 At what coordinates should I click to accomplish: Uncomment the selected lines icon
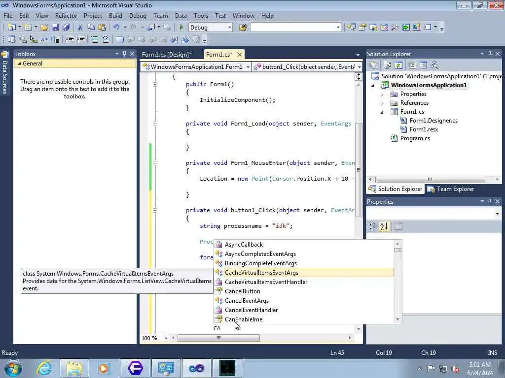click(x=106, y=39)
